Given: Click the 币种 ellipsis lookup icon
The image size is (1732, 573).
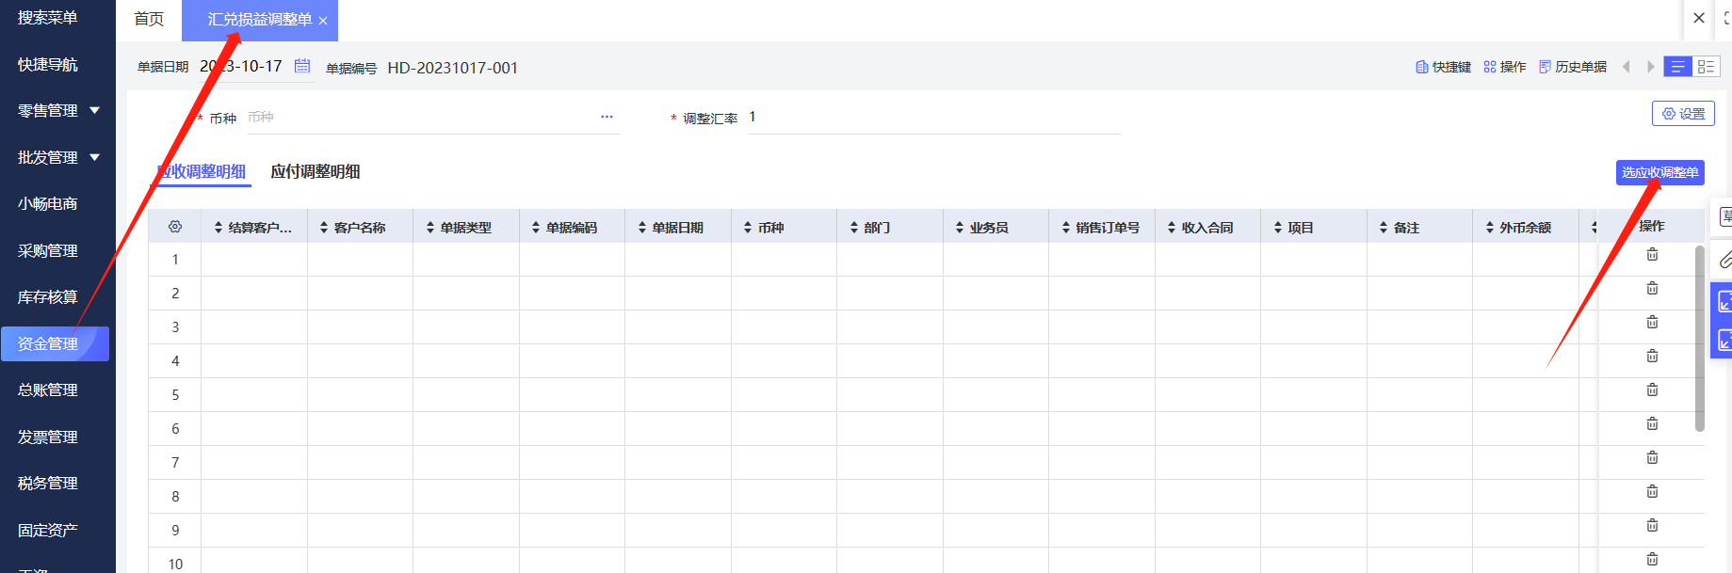Looking at the screenshot, I should [x=607, y=117].
